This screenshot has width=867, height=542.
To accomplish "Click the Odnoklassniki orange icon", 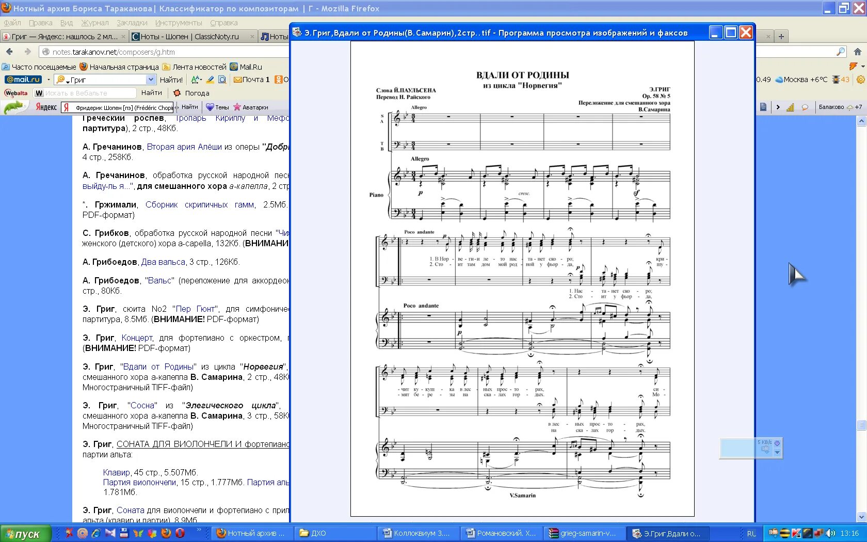I will pos(279,79).
